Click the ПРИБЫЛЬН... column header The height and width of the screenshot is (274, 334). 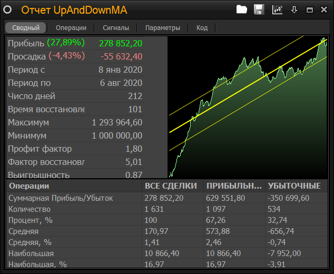click(234, 186)
